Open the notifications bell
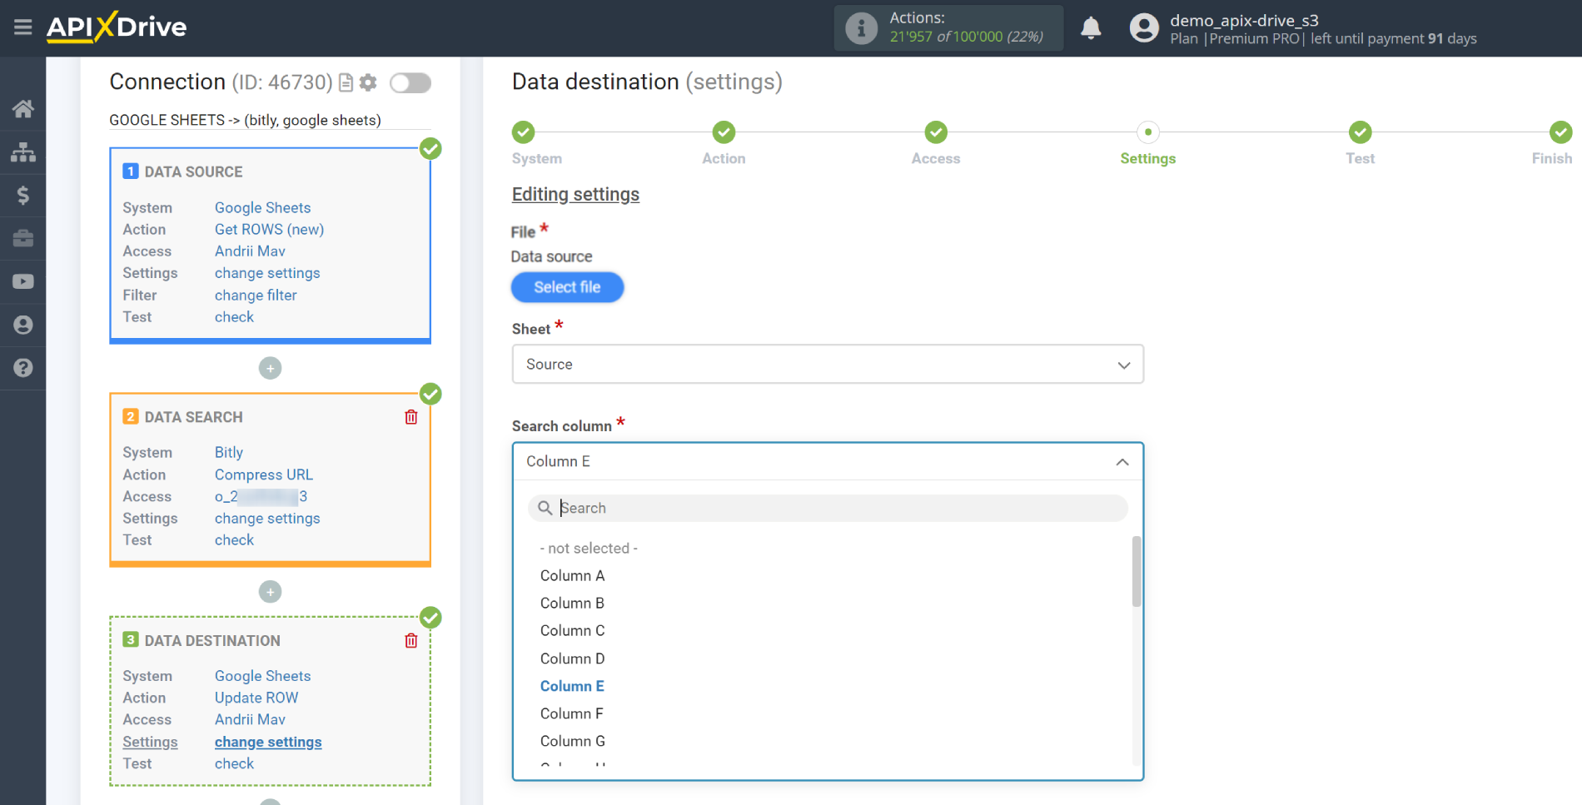The image size is (1582, 805). click(1091, 28)
